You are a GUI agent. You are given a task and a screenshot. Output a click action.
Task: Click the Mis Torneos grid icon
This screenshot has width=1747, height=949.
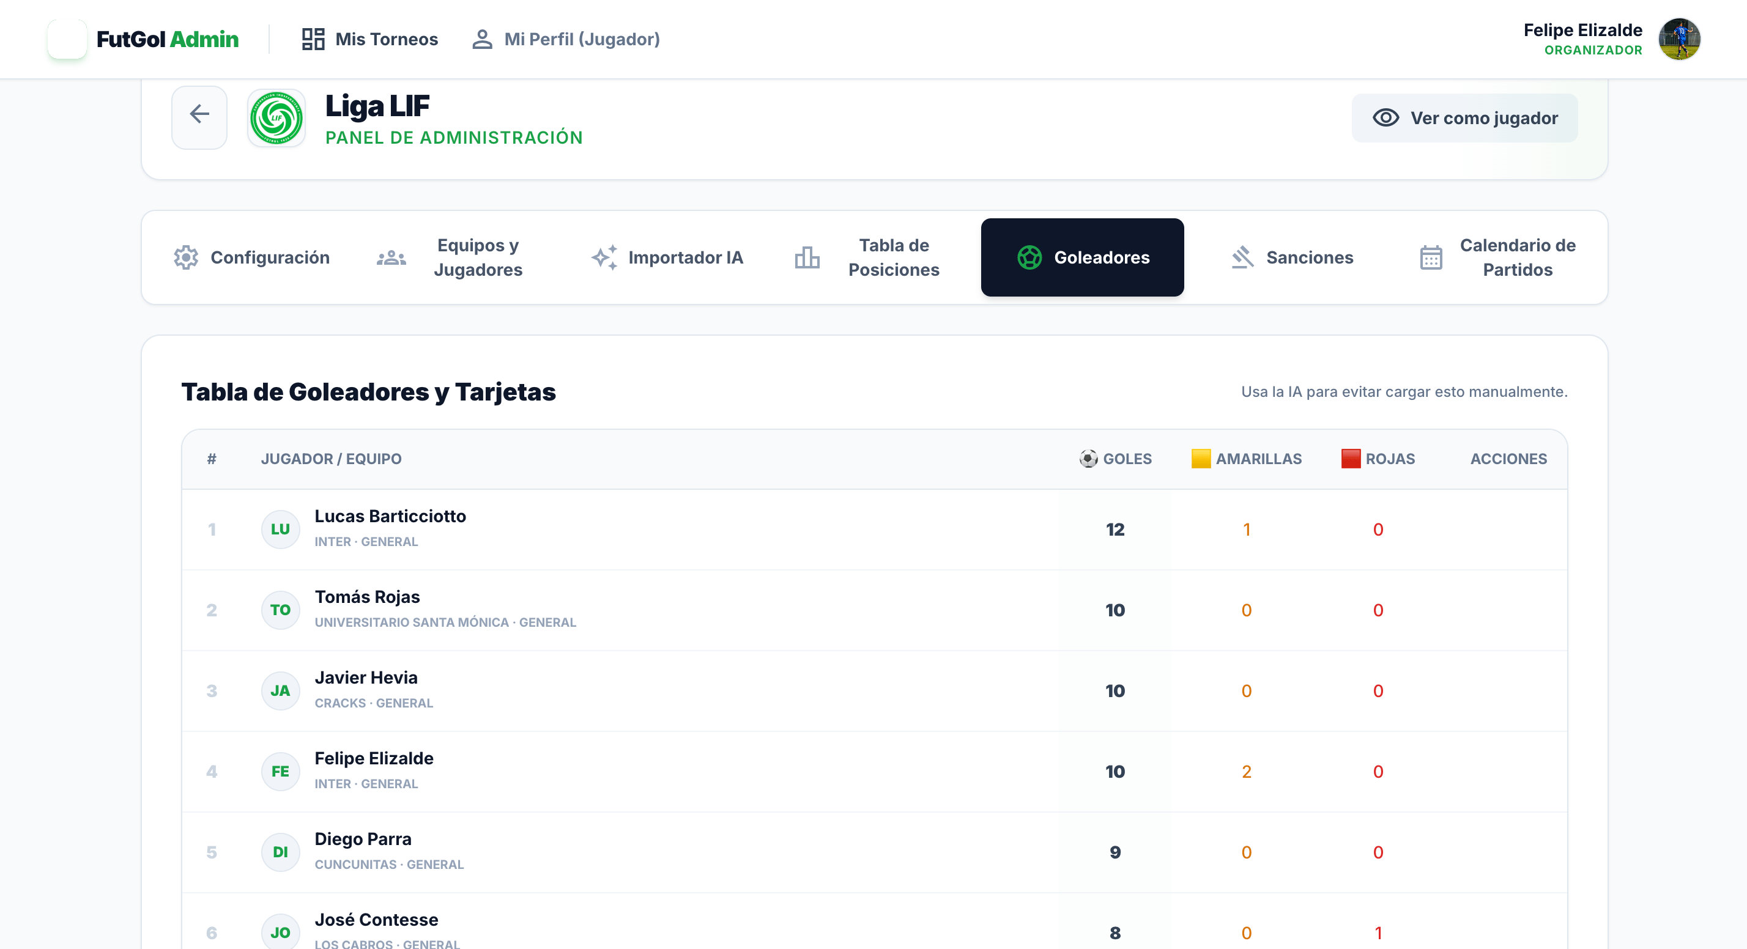coord(312,39)
